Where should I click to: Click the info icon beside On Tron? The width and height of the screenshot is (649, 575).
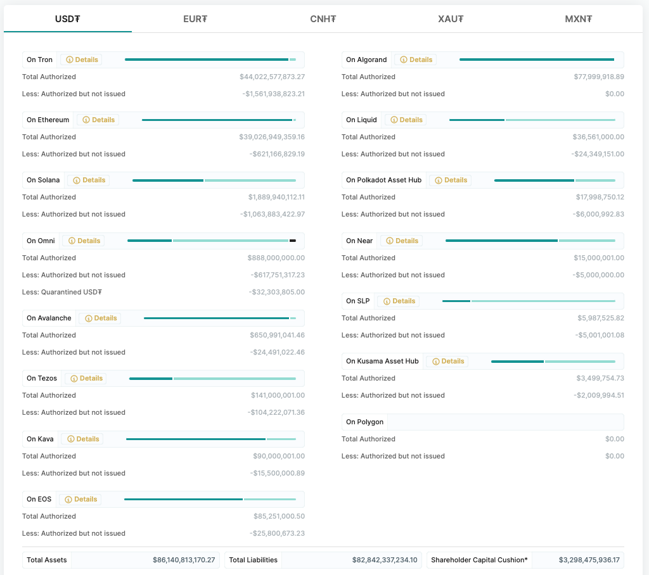[70, 60]
